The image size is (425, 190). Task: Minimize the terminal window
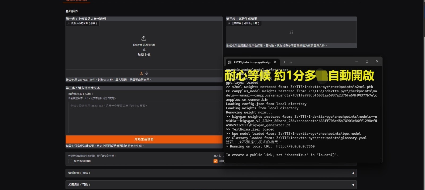356,61
